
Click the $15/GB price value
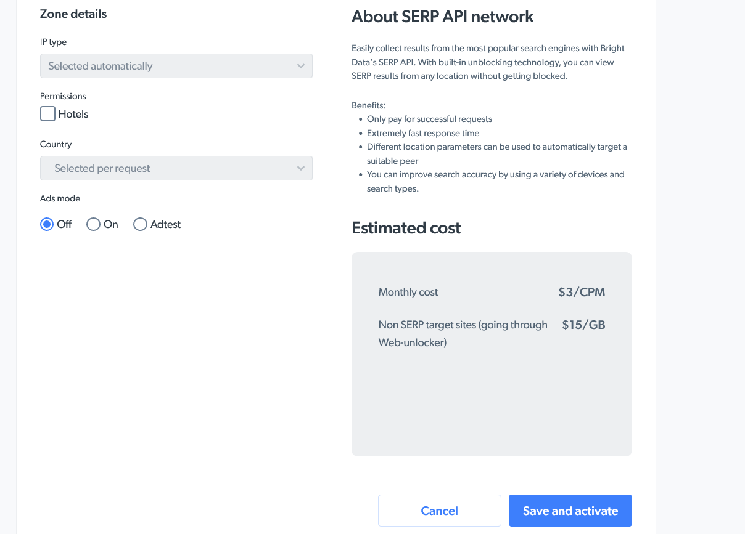point(583,324)
